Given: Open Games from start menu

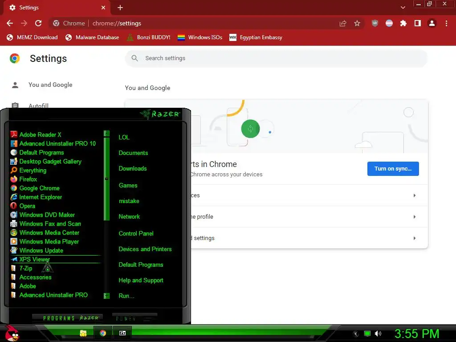Looking at the screenshot, I should (128, 186).
